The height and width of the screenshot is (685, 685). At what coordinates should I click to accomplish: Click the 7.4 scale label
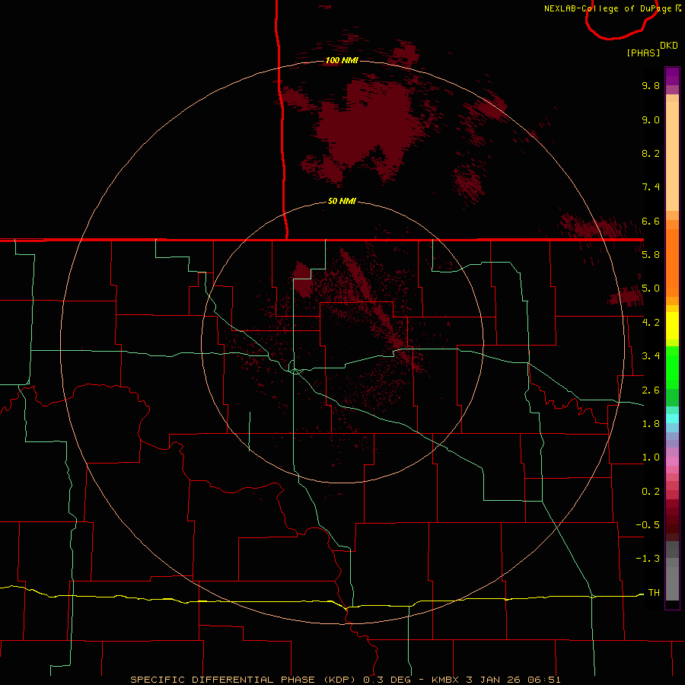(651, 187)
